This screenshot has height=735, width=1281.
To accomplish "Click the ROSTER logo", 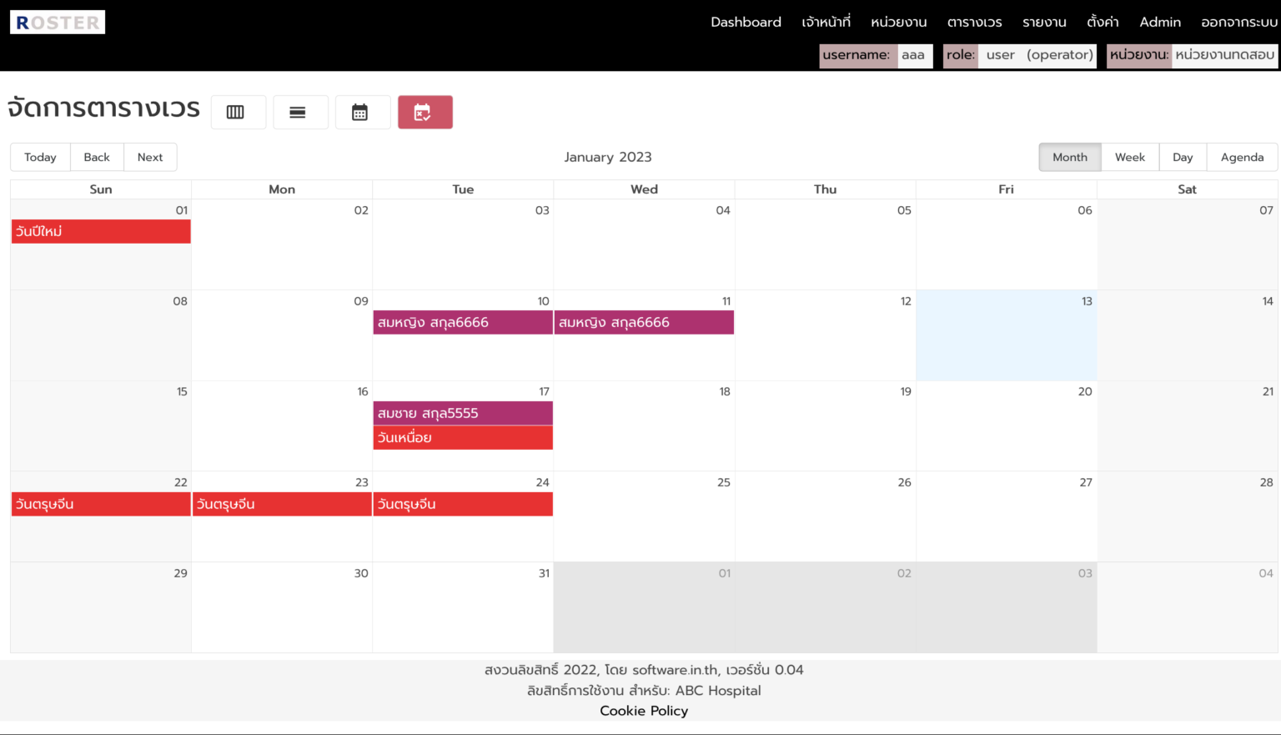I will tap(58, 23).
